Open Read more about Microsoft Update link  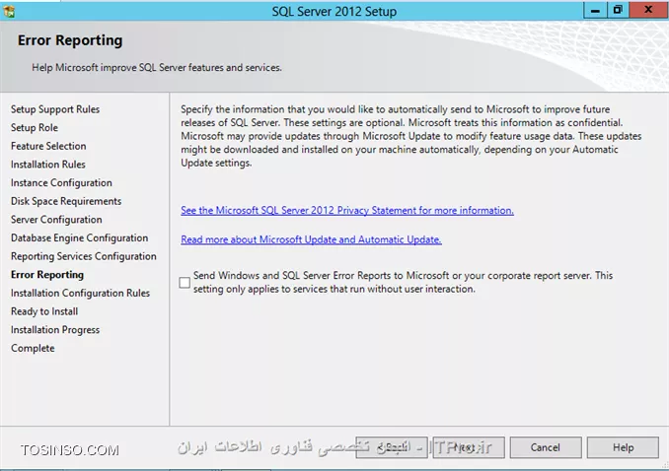[311, 239]
